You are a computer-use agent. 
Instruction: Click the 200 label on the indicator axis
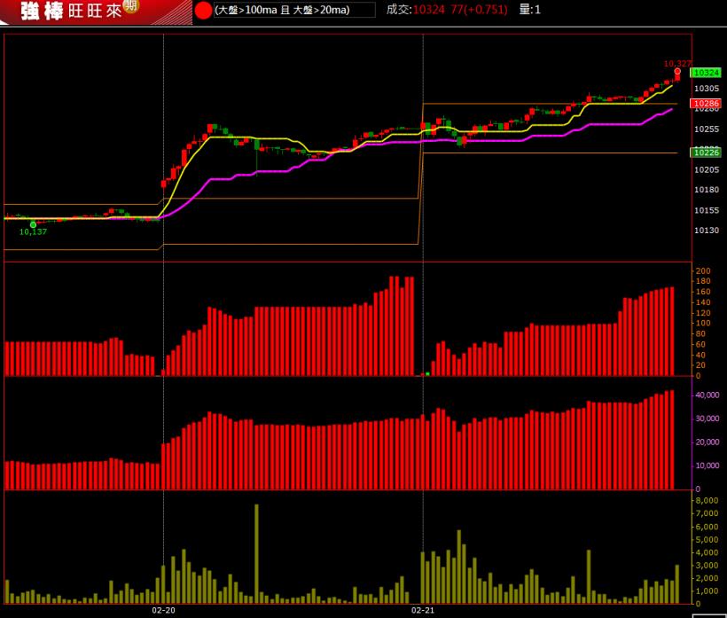point(703,270)
